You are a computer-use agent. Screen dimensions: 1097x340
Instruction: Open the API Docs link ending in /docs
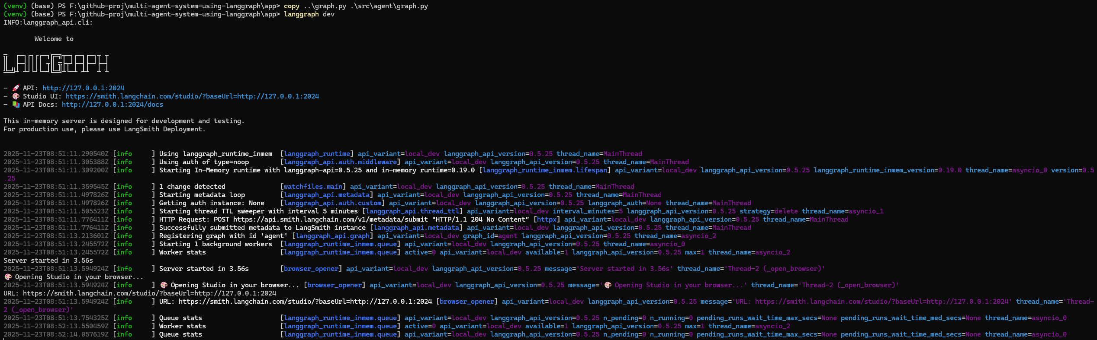point(113,105)
